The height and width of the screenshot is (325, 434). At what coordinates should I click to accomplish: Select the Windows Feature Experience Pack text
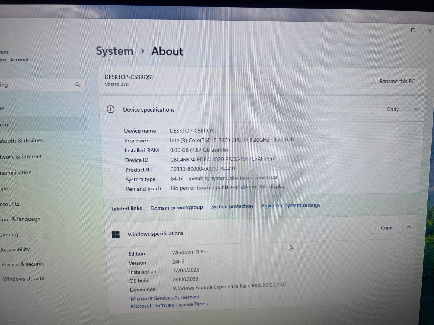tap(229, 287)
